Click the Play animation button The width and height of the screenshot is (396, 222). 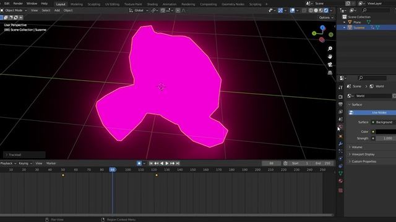[167, 163]
